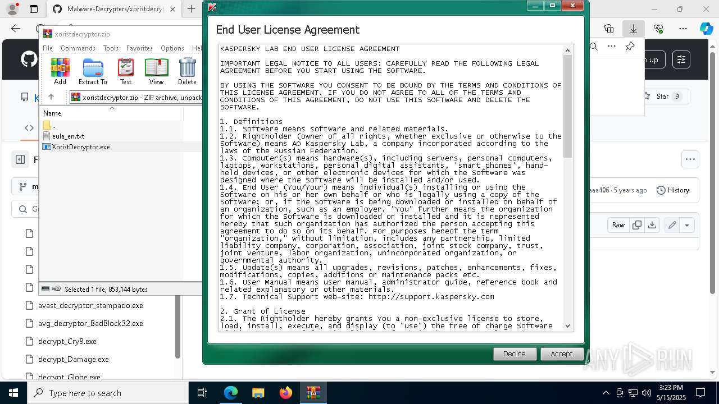The image size is (719, 404).
Task: Select eula_en.txt in WinRAR list
Action: pos(68,136)
